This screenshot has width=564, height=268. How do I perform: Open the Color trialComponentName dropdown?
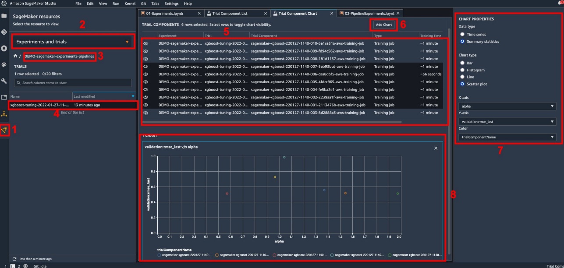(x=507, y=137)
